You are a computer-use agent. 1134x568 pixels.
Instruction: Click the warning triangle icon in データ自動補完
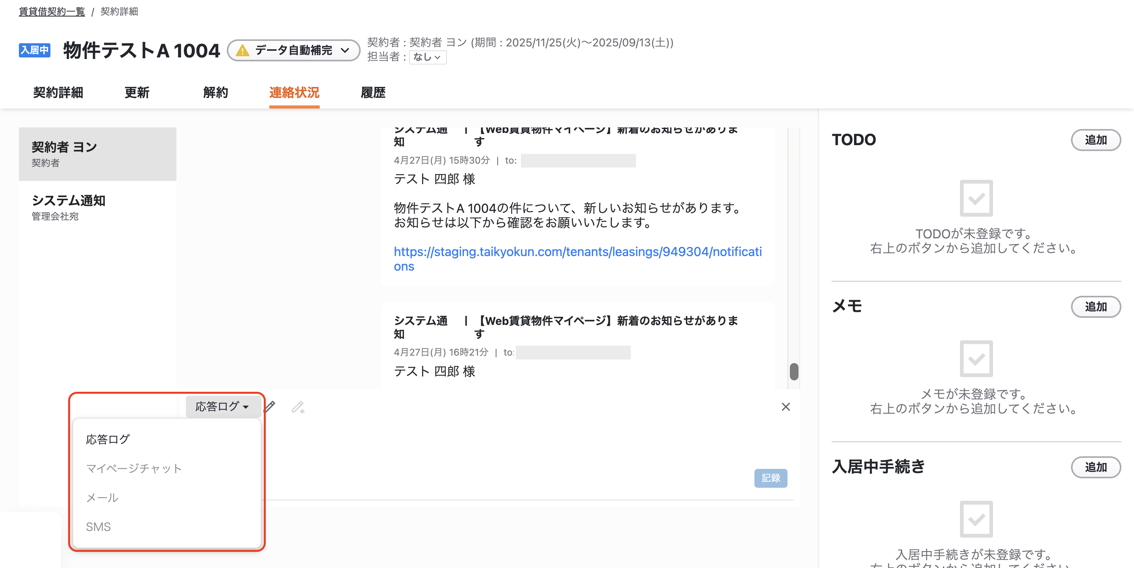(243, 51)
